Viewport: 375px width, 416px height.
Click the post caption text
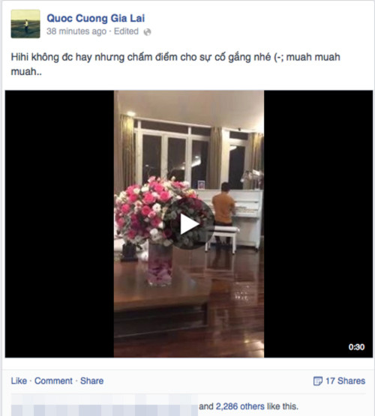point(175,64)
